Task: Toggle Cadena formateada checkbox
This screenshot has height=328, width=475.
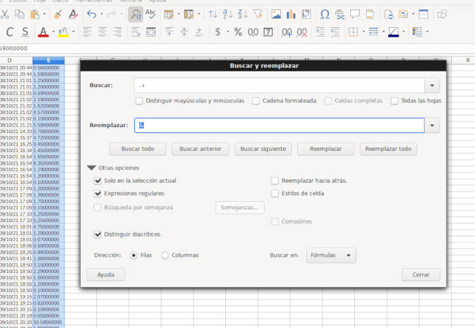Action: coord(256,101)
